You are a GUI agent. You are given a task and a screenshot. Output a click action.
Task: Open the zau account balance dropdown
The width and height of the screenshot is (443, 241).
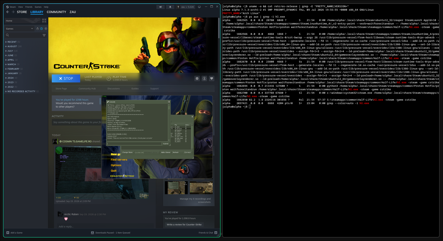click(187, 7)
